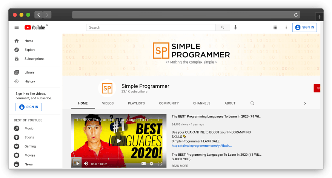Click READ MORE under the description
The height and width of the screenshot is (178, 332).
(180, 166)
